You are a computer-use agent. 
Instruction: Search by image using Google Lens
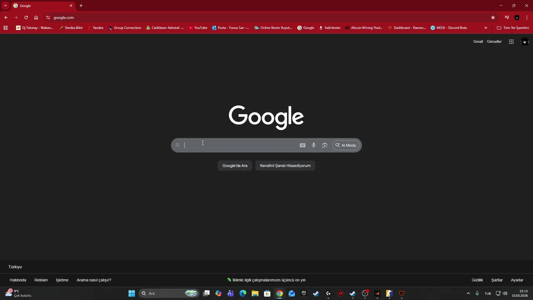click(x=325, y=145)
